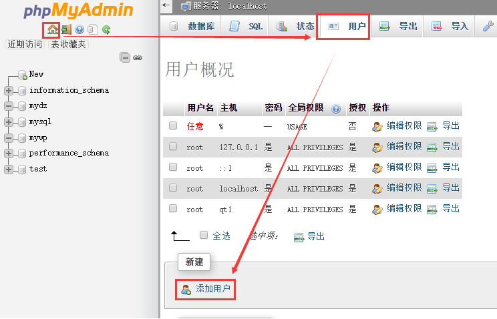The width and height of the screenshot is (497, 319).
Task: Click the help icon beside 全局权限 header
Action: pyautogui.click(x=336, y=108)
